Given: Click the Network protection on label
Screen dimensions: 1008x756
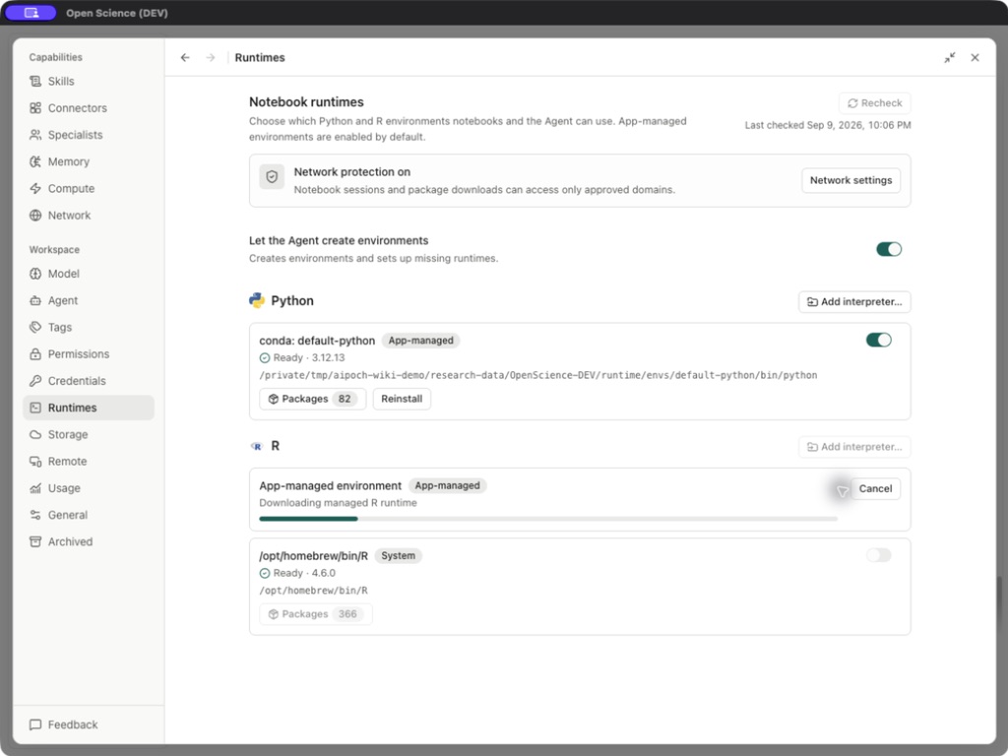Looking at the screenshot, I should pyautogui.click(x=351, y=171).
